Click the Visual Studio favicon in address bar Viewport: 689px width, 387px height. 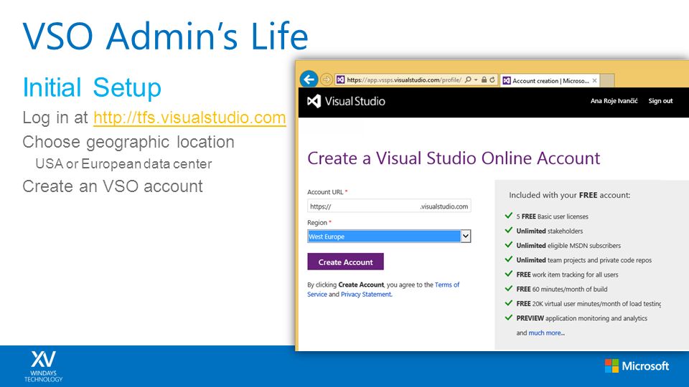(340, 80)
